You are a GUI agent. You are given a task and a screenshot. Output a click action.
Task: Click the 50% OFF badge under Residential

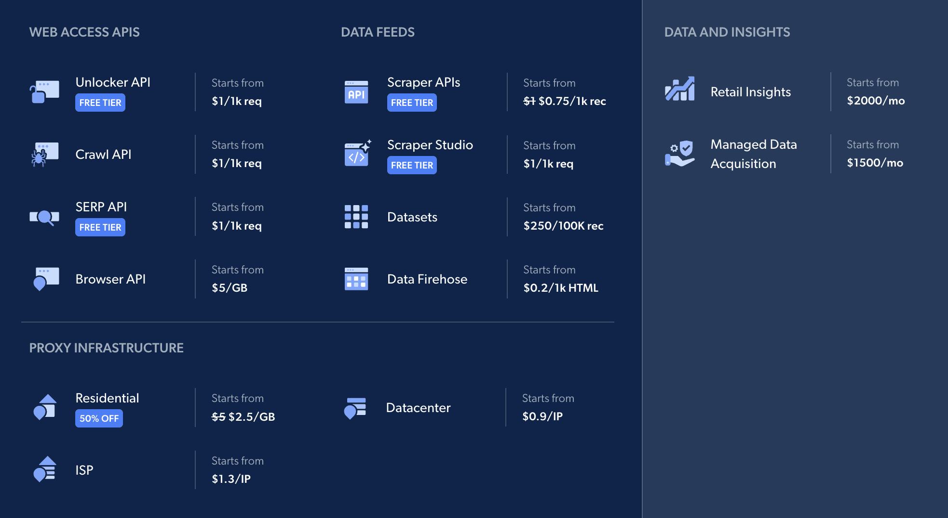(99, 418)
